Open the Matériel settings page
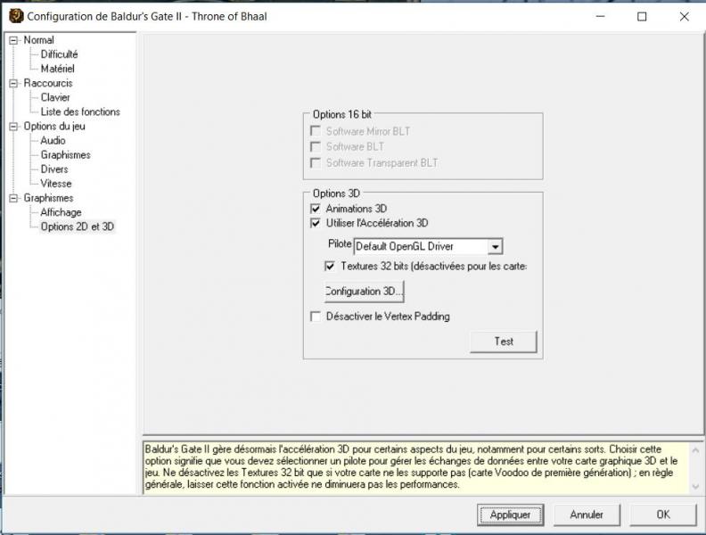 58,69
